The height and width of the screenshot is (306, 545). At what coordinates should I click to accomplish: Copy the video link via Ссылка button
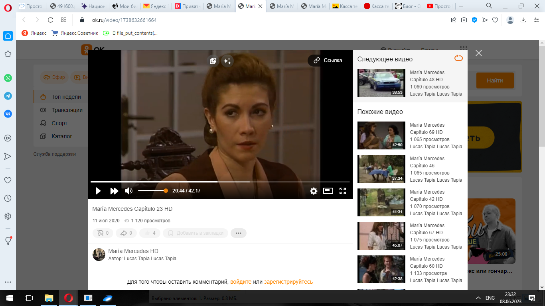[x=328, y=61]
